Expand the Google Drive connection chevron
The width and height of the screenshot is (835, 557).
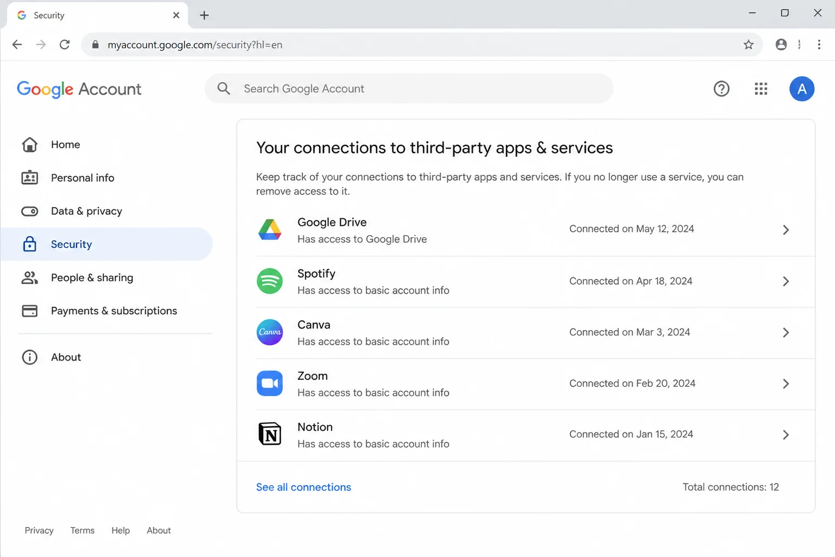(786, 230)
